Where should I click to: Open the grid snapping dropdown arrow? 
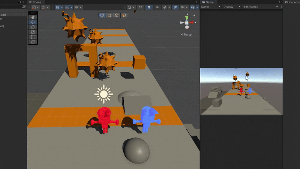[x=71, y=7]
